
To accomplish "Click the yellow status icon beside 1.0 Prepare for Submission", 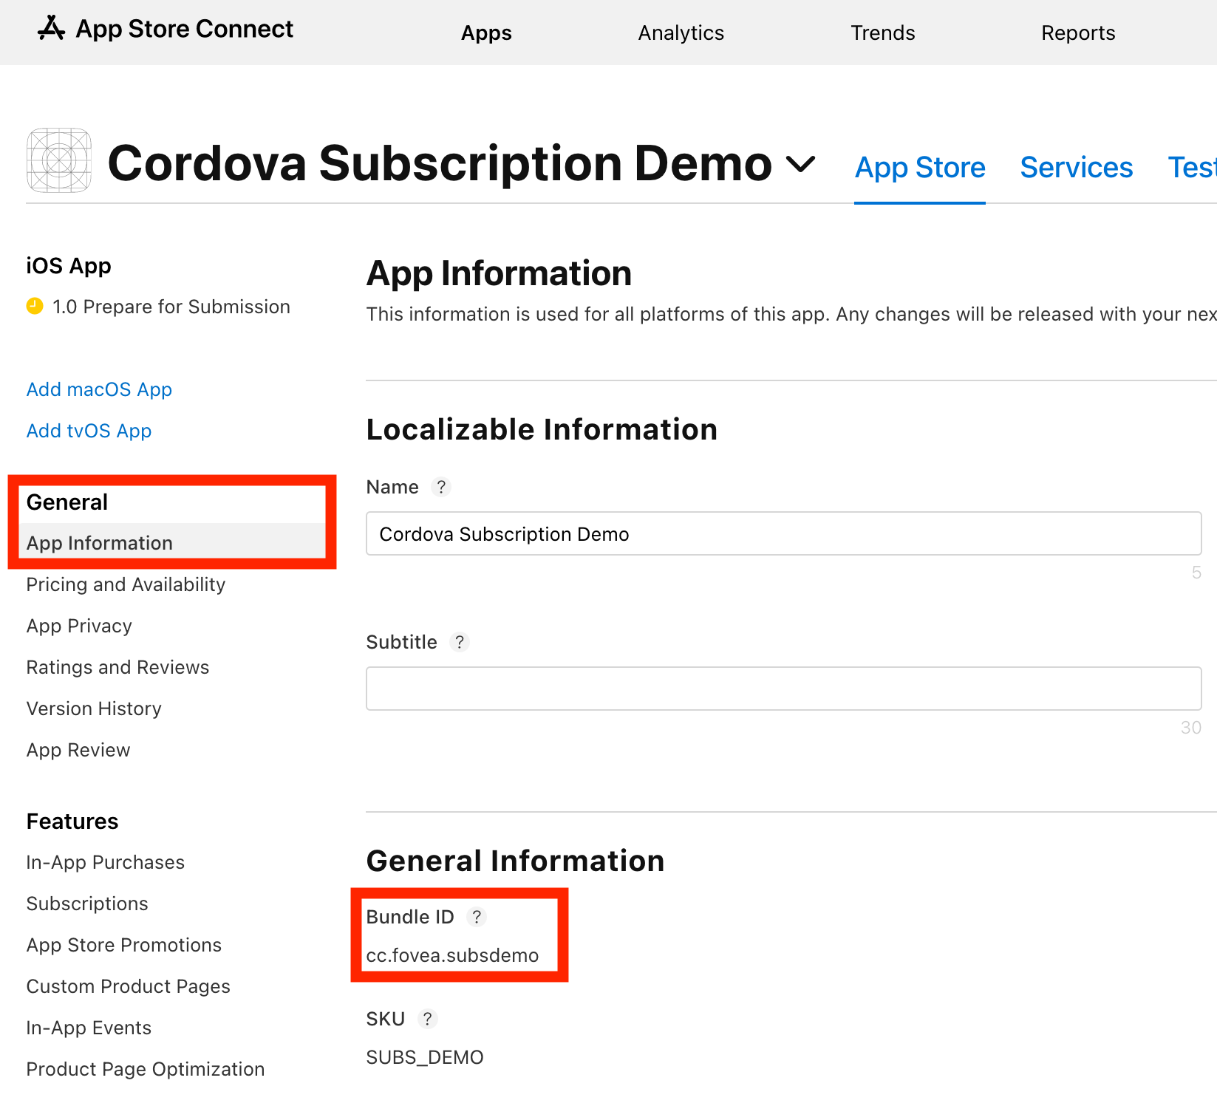I will [35, 306].
